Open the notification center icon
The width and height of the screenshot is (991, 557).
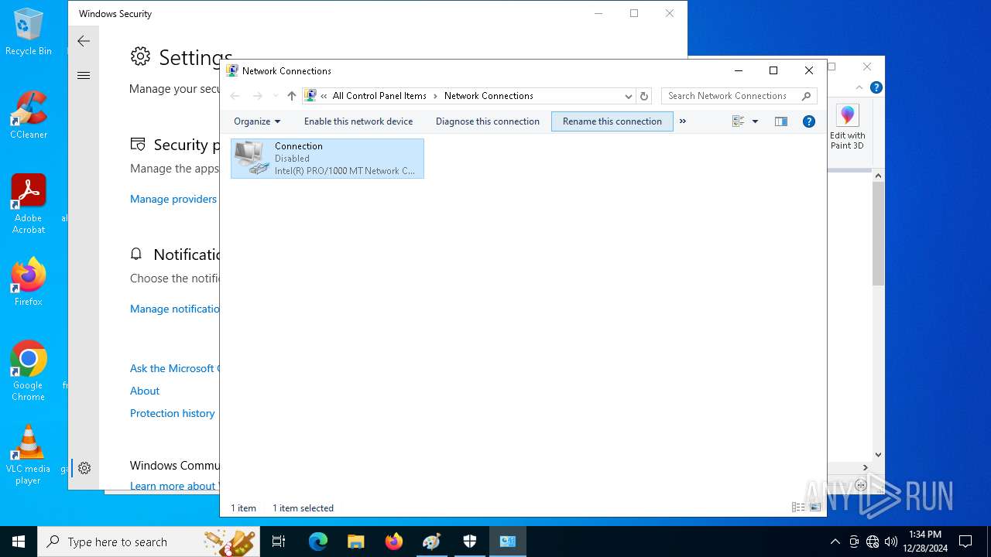tap(965, 542)
